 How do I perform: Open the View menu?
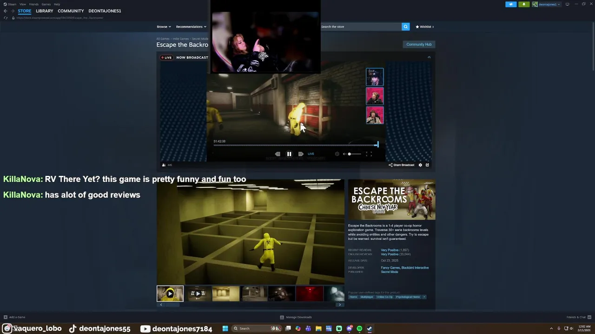[22, 4]
